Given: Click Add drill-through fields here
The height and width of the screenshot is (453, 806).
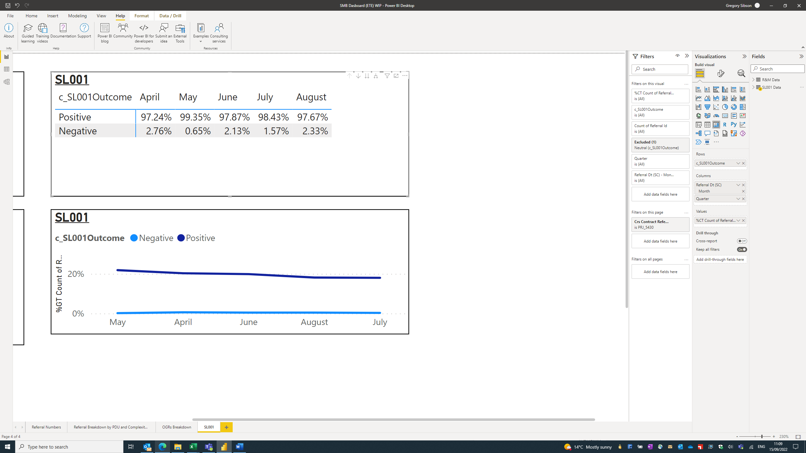Looking at the screenshot, I should 720,260.
